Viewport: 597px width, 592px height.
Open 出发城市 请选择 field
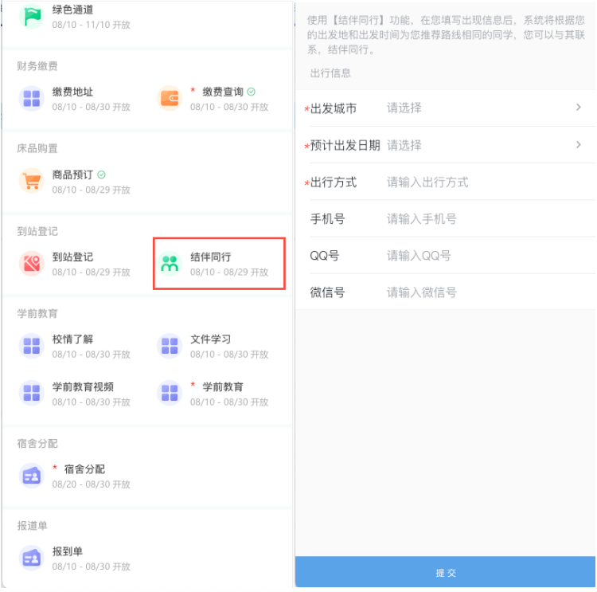446,108
